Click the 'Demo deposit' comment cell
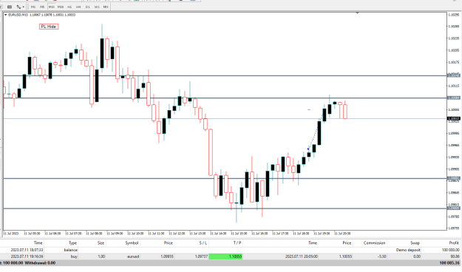The image size is (462, 272). (408, 250)
